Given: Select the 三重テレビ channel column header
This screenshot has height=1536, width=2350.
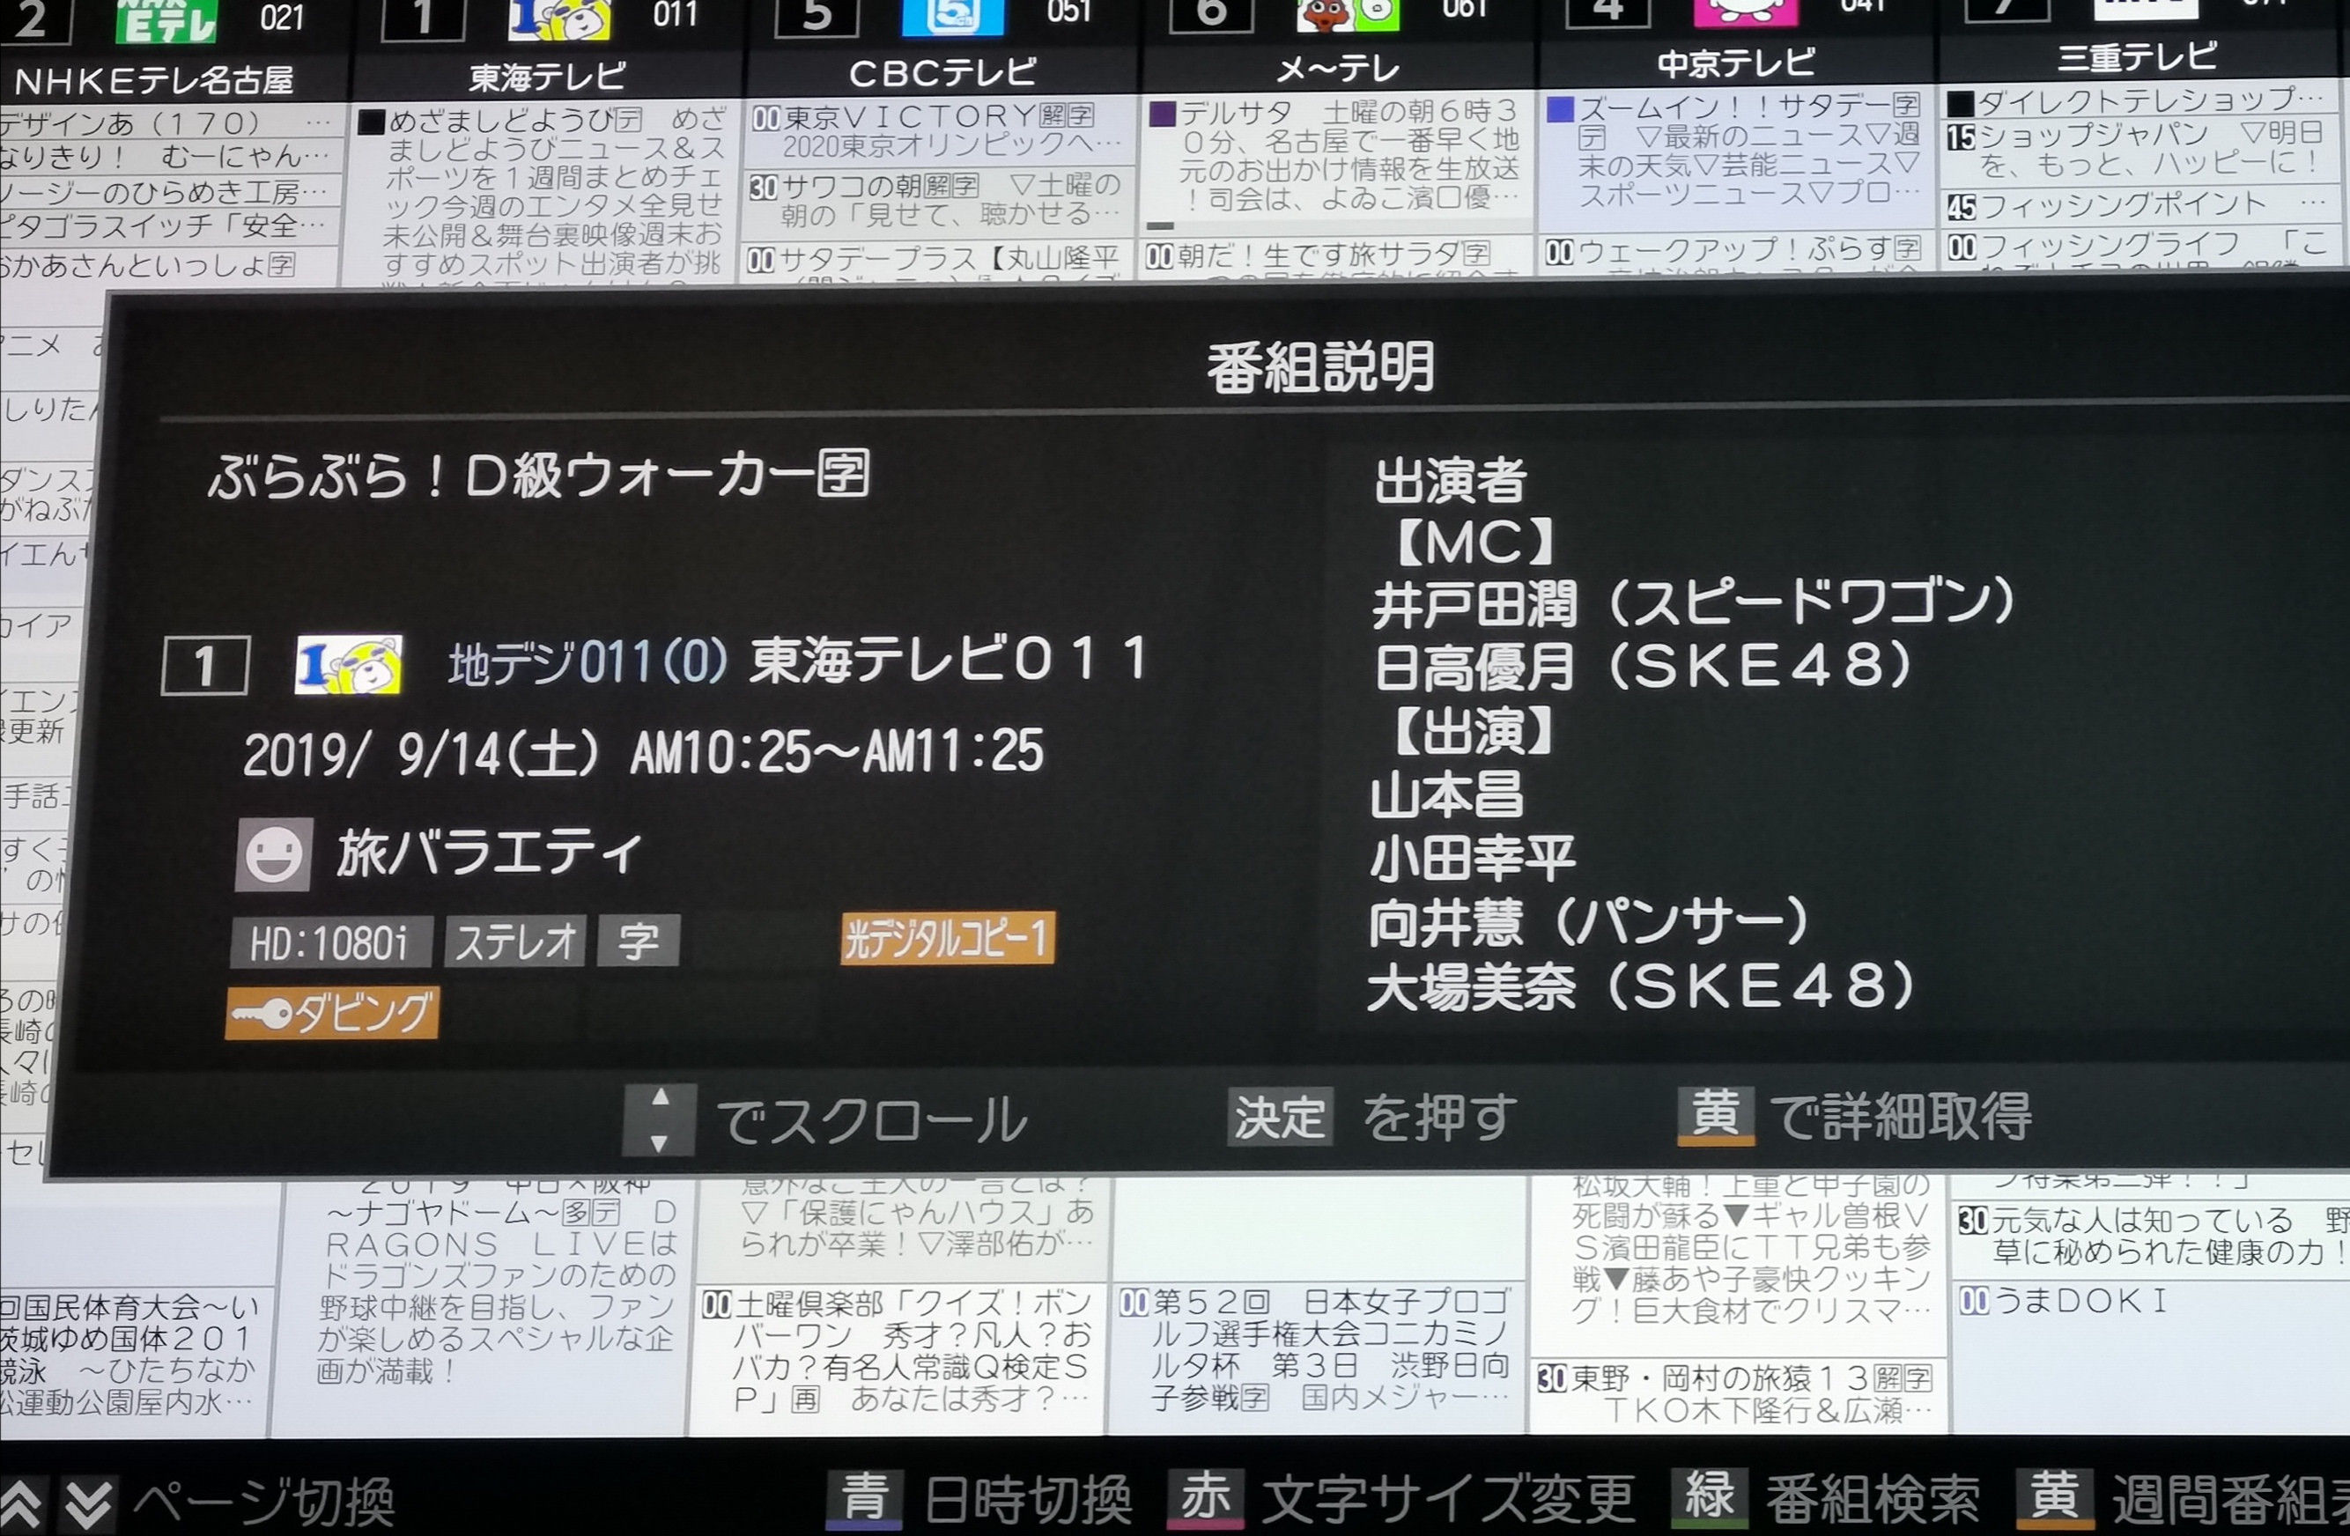Looking at the screenshot, I should coord(2138,56).
